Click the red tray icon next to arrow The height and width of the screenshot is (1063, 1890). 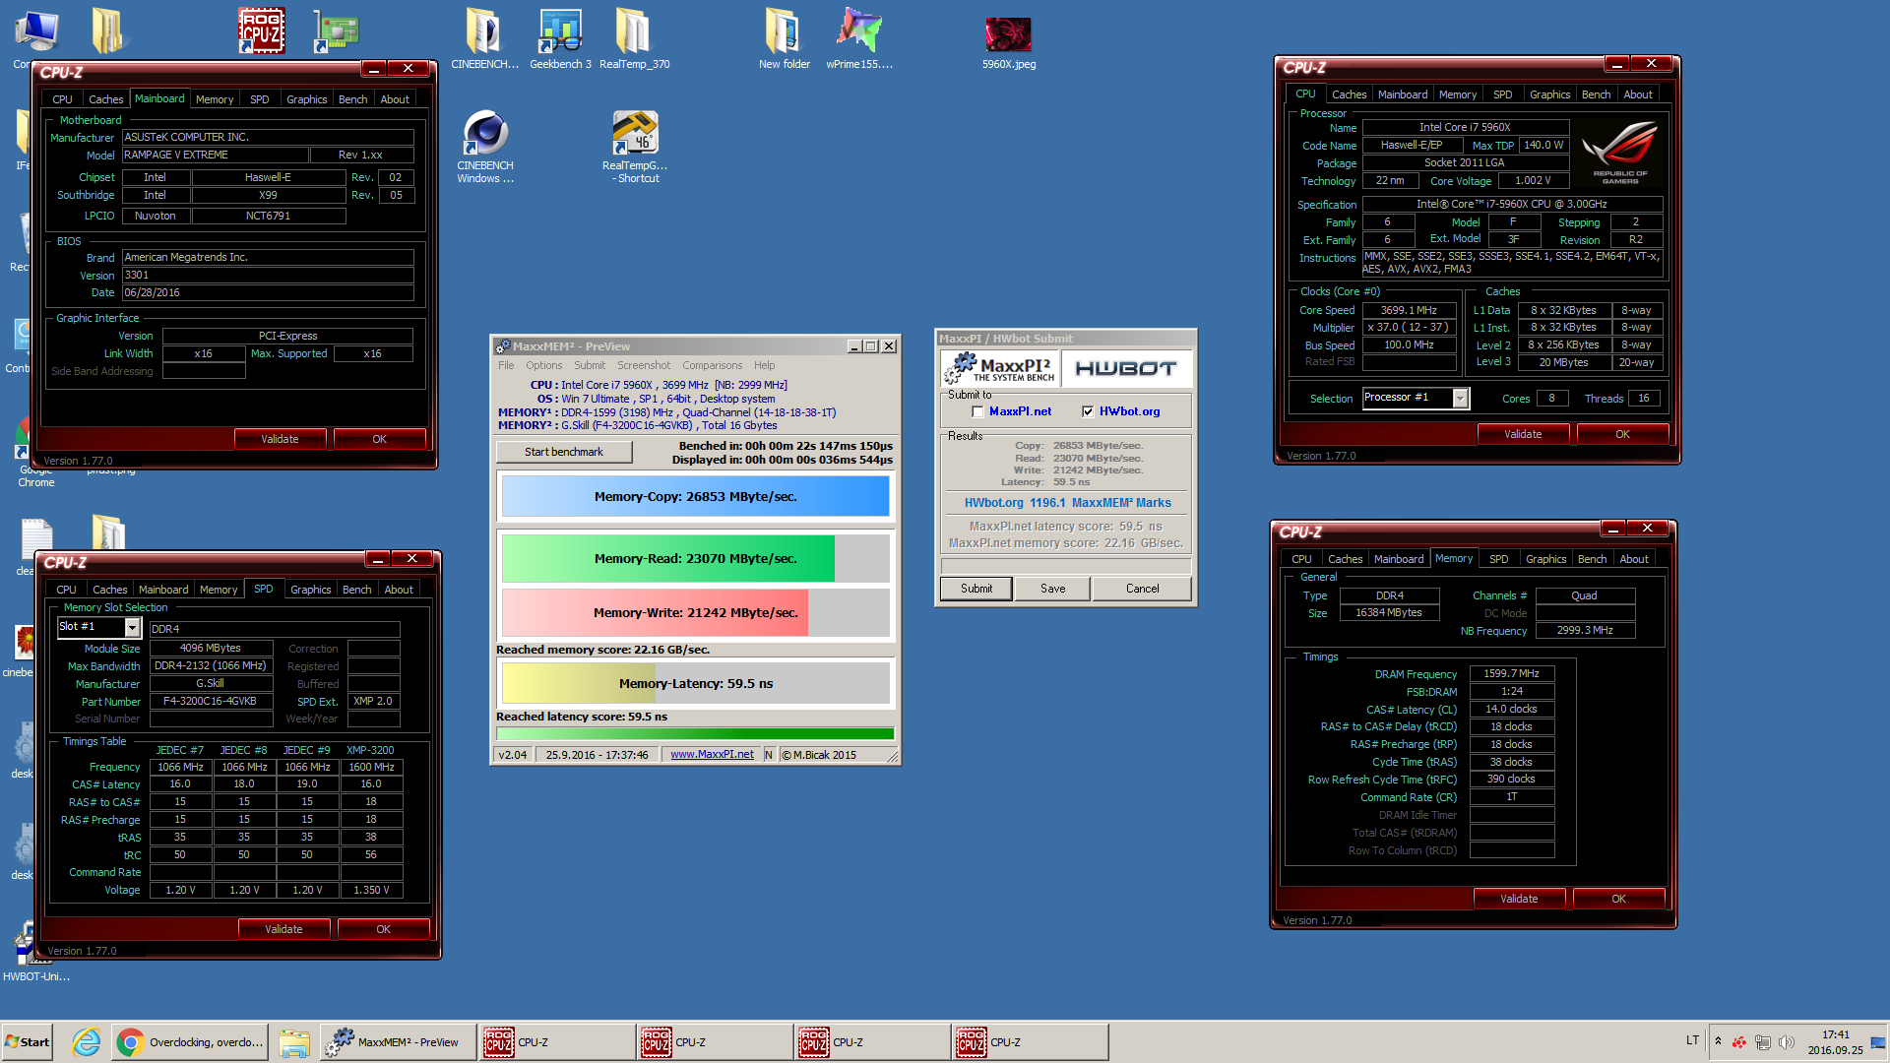1739,1041
